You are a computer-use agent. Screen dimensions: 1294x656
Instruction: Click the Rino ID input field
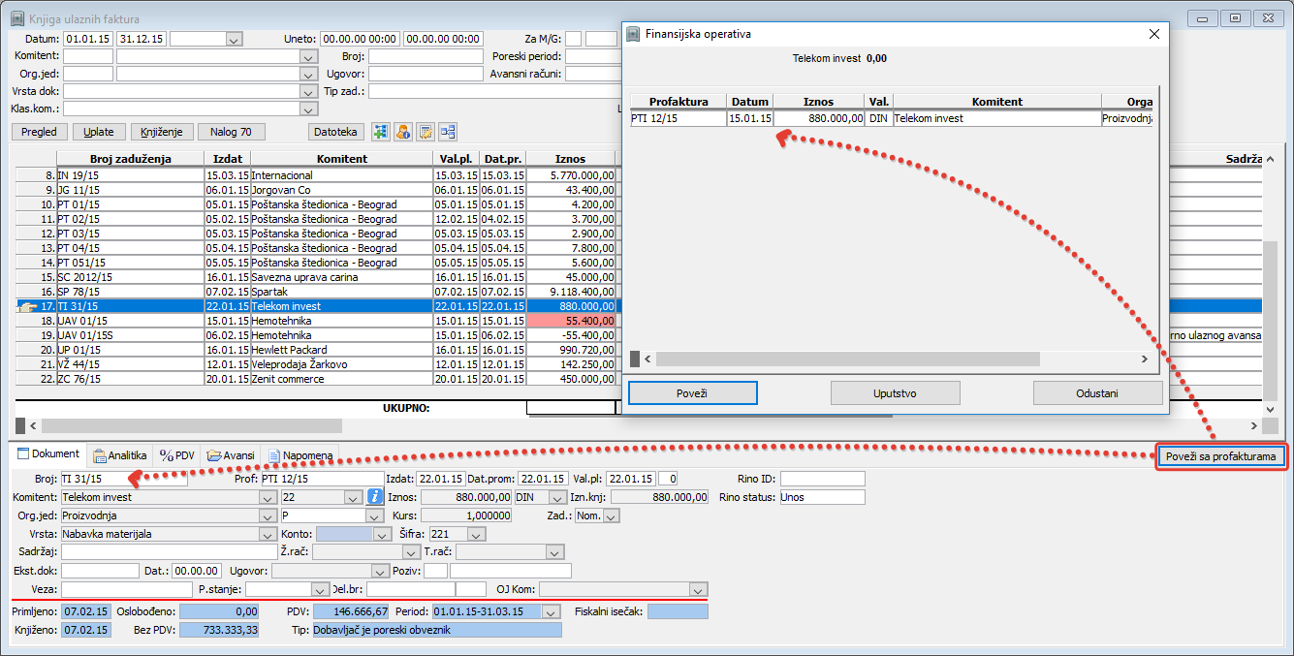pos(822,479)
